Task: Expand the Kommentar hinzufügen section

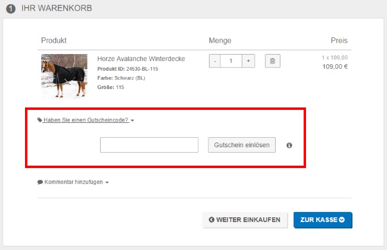Action: [x=73, y=182]
